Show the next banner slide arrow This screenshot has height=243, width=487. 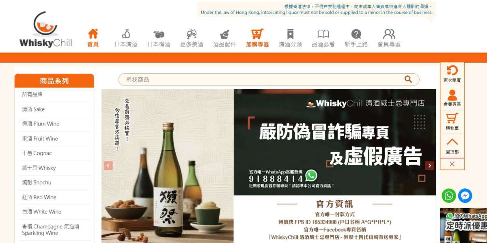[429, 166]
